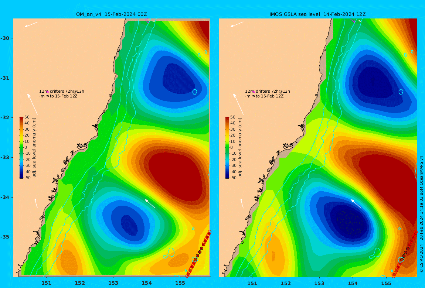Viewport: 425px width, 288px height.
Task: Click the cyan drifter loop in the left map's northern blue eddy
Action: click(195, 92)
